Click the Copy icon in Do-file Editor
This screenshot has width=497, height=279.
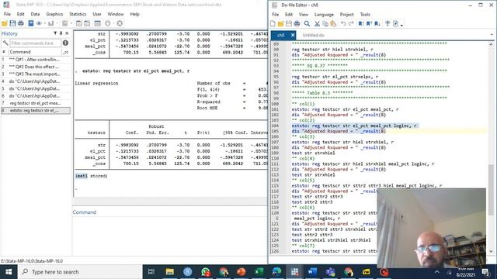325,24
